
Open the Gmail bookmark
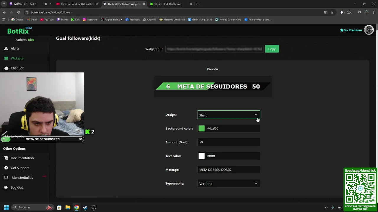(32, 20)
